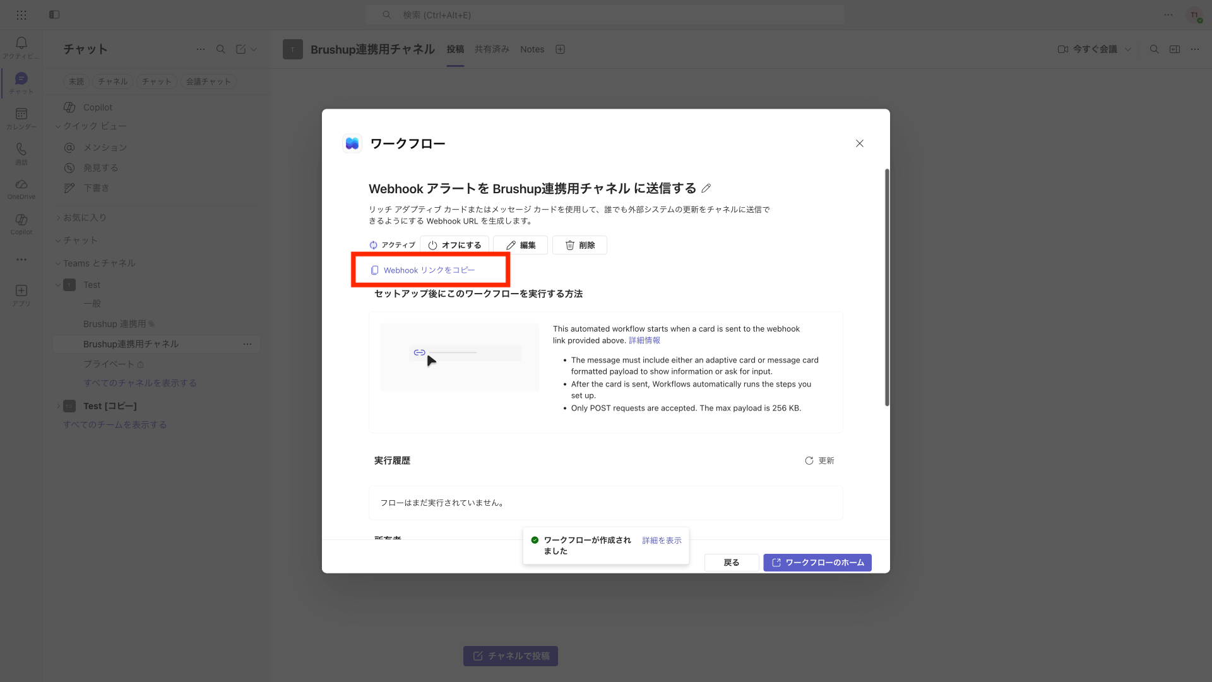Collapse the Test team

[58, 285]
